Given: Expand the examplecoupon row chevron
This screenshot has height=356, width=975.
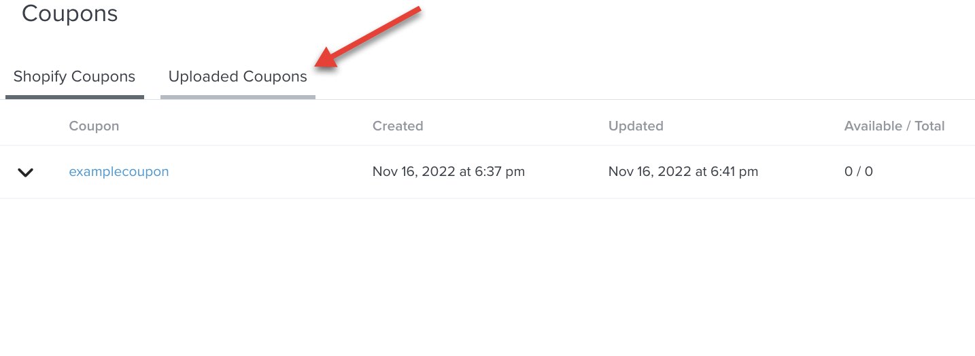Looking at the screenshot, I should click(x=25, y=173).
